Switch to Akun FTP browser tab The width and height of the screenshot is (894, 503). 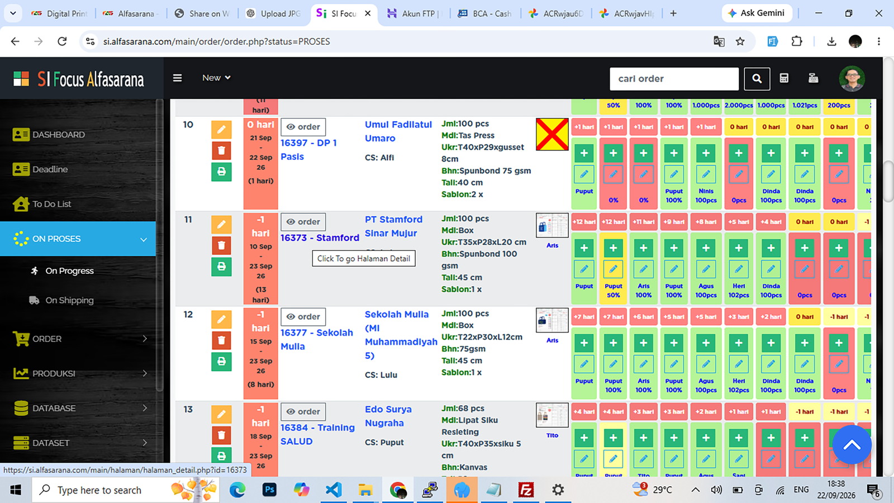pos(414,13)
